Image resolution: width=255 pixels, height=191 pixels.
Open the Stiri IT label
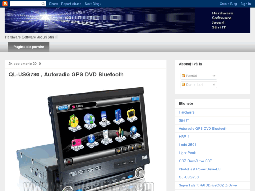coord(184,121)
